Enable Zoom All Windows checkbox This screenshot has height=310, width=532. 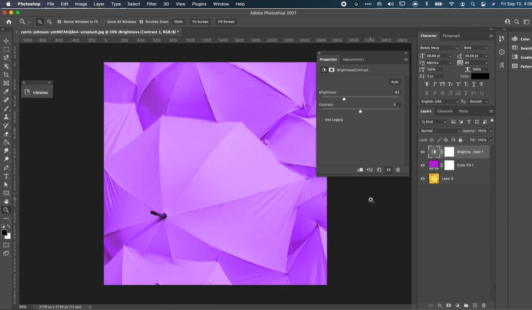pos(103,21)
